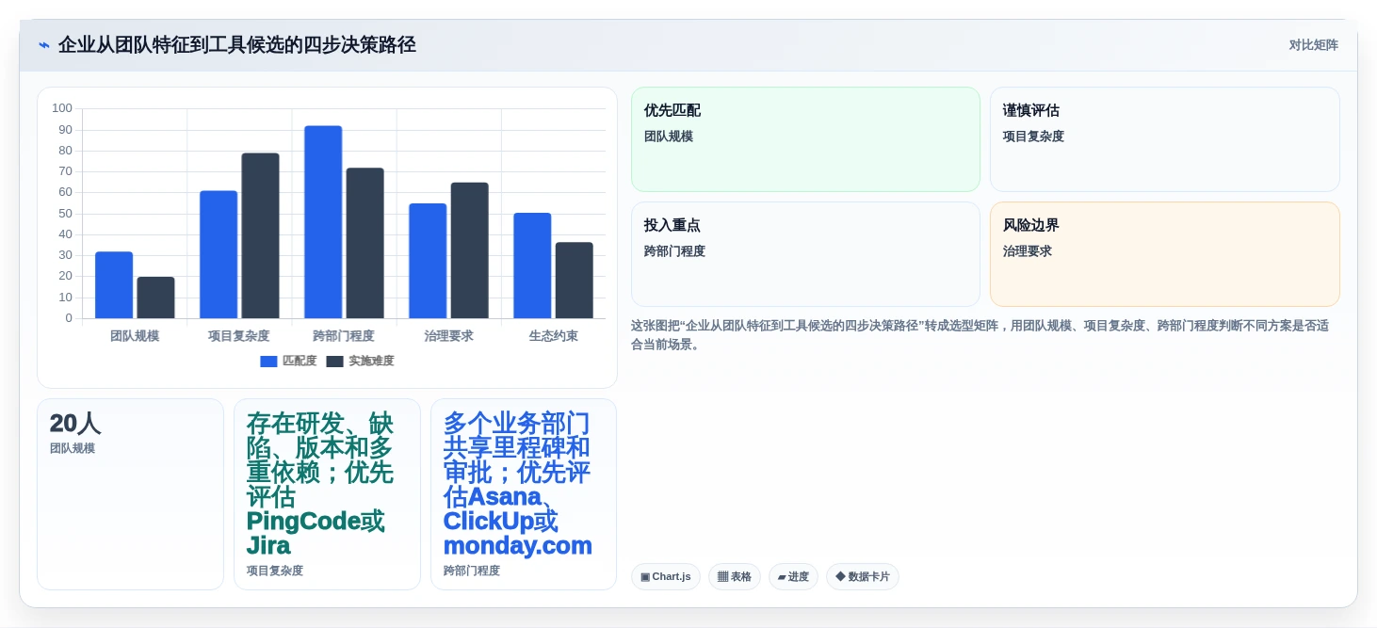This screenshot has height=628, width=1377.
Task: Click the 匹配度 legend label text
Action: tap(300, 362)
